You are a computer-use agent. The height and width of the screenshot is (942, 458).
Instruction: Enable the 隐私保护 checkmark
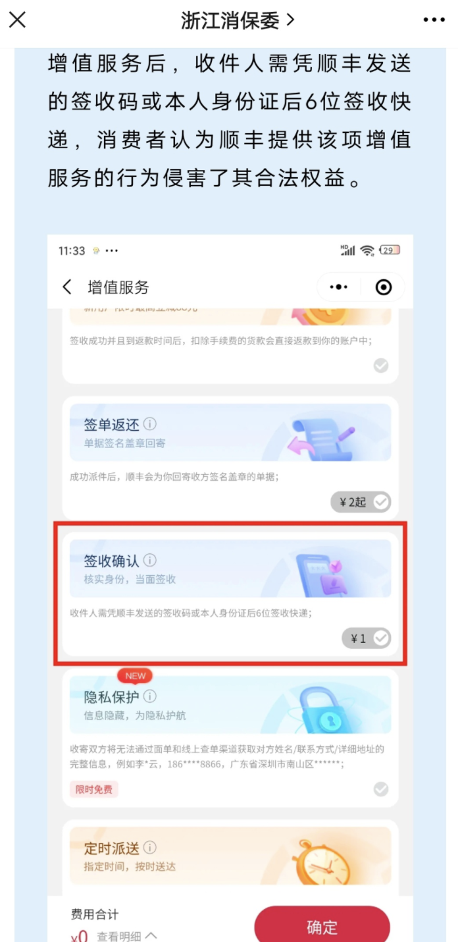[x=381, y=789]
